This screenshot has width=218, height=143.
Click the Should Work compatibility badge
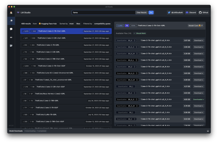tap(140, 33)
